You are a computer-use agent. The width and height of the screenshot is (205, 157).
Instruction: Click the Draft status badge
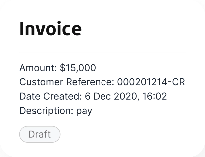(40, 134)
